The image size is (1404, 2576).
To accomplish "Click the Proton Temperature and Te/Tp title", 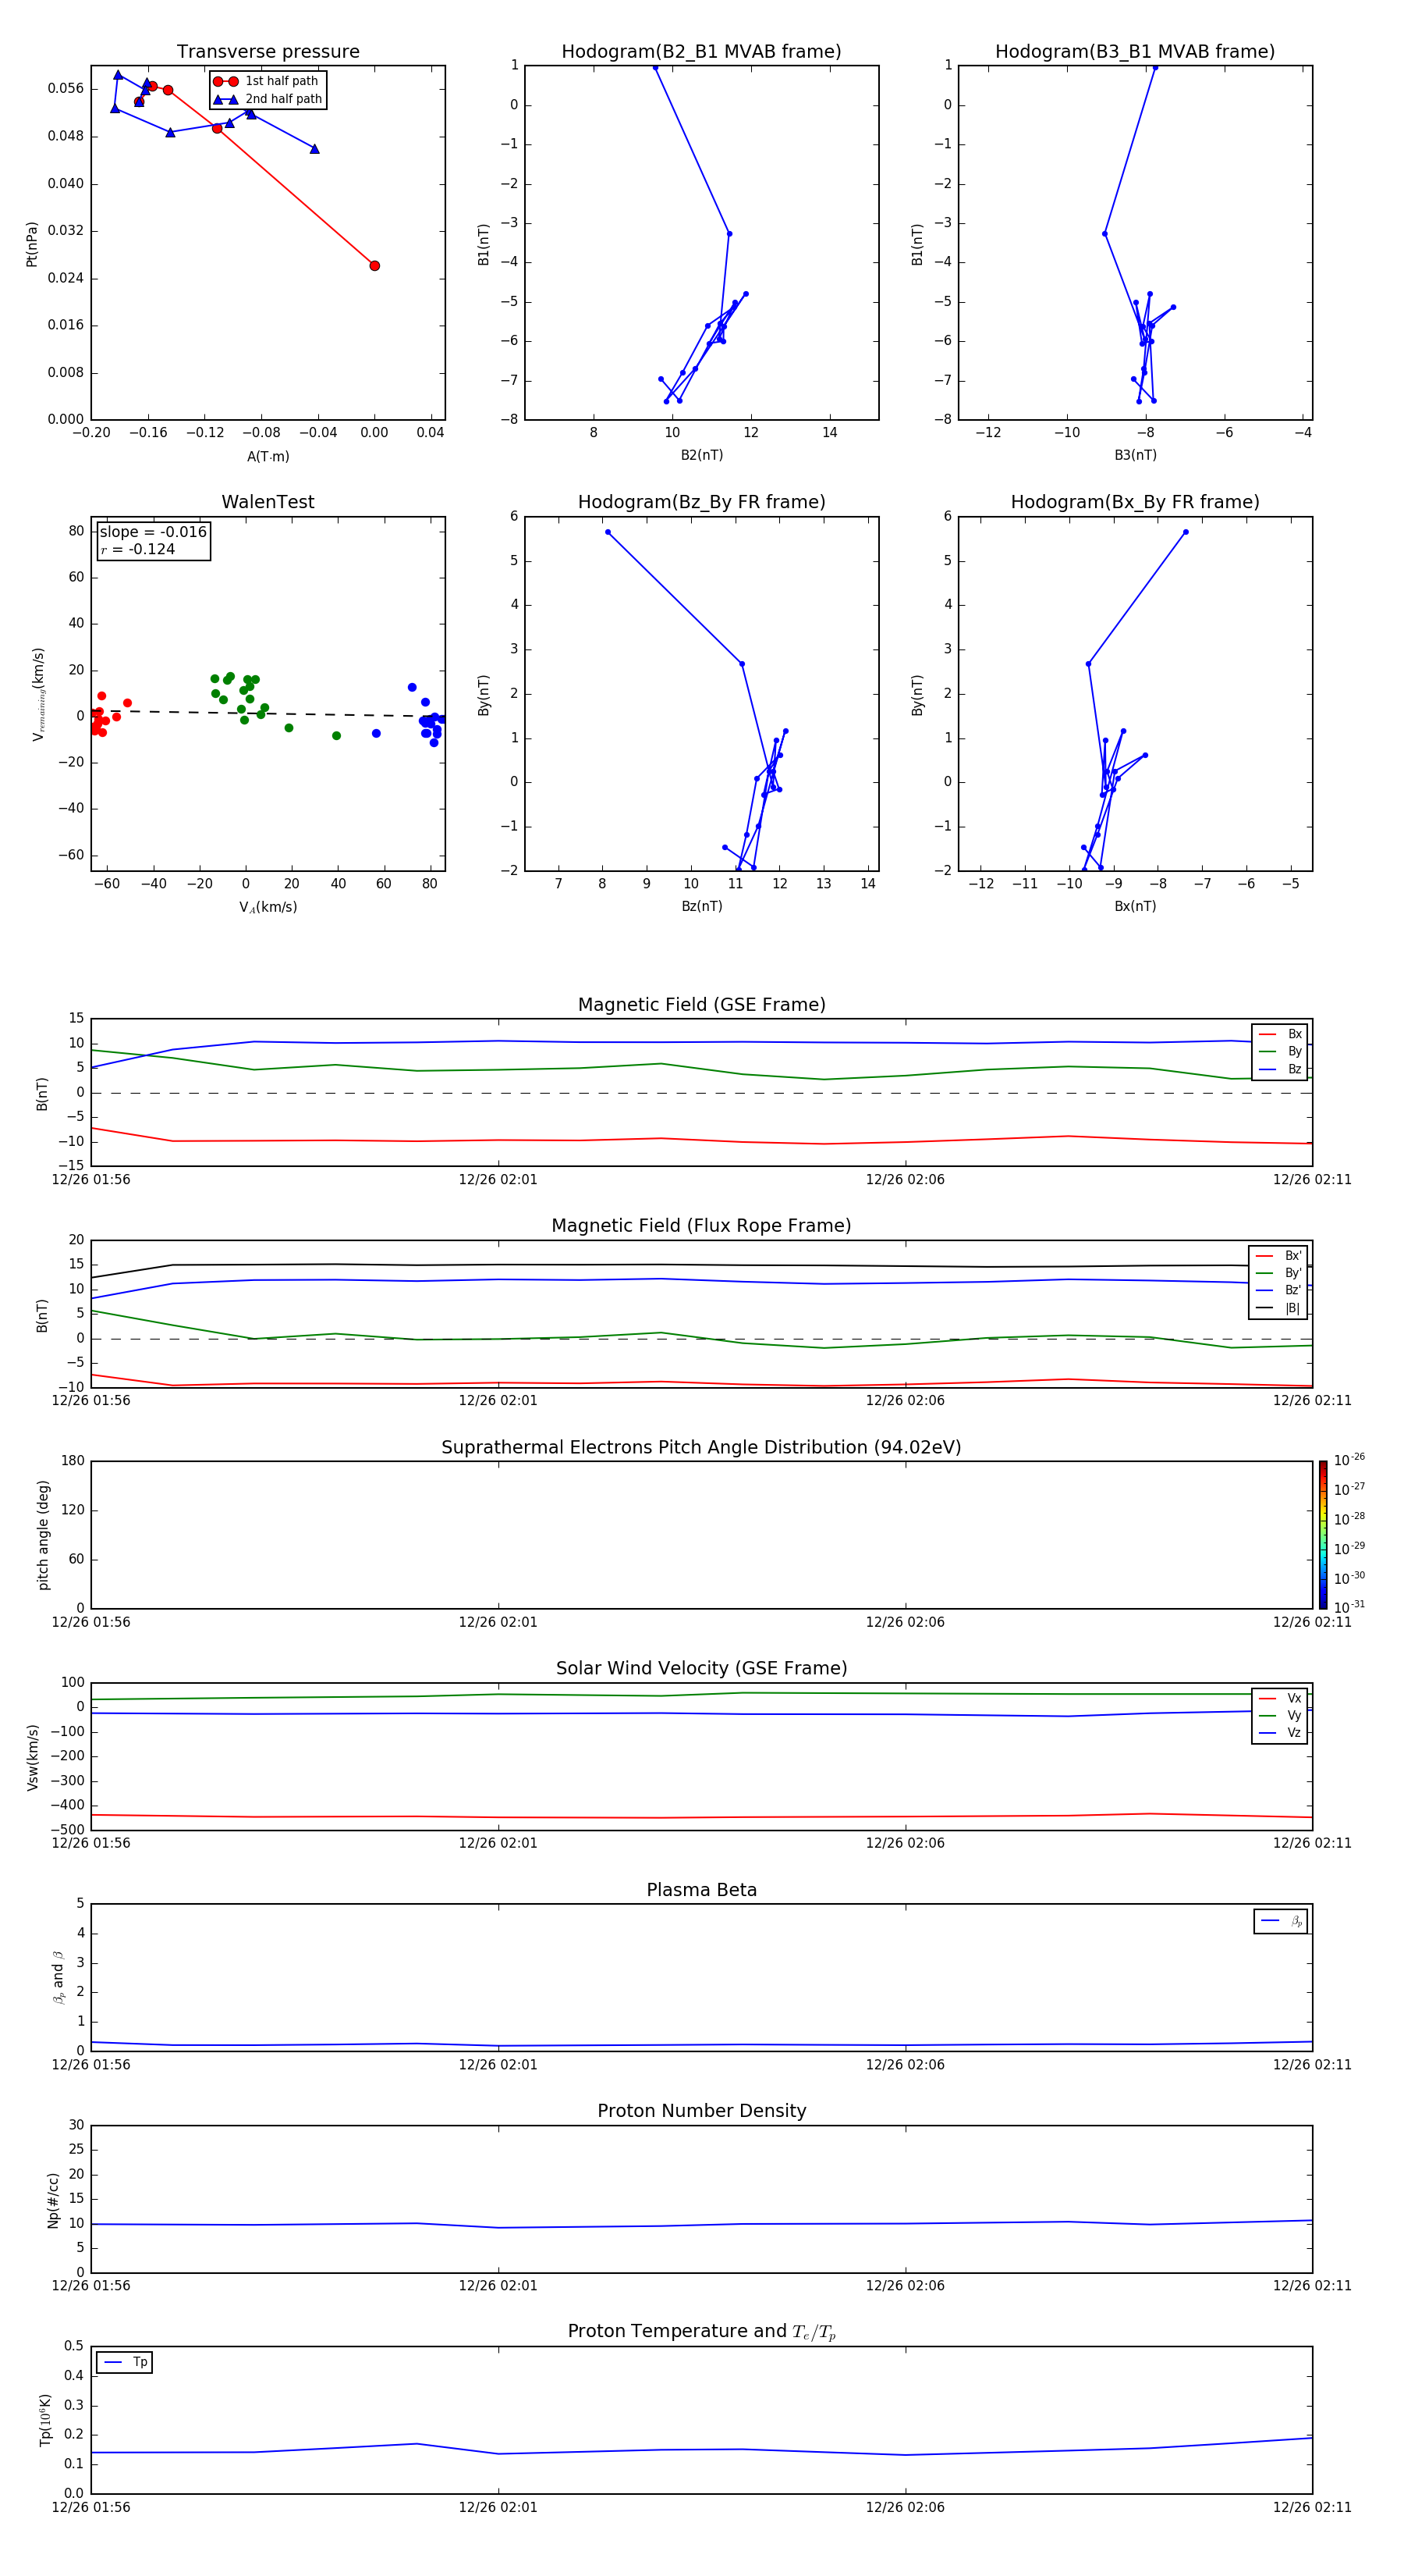I will (x=701, y=2332).
